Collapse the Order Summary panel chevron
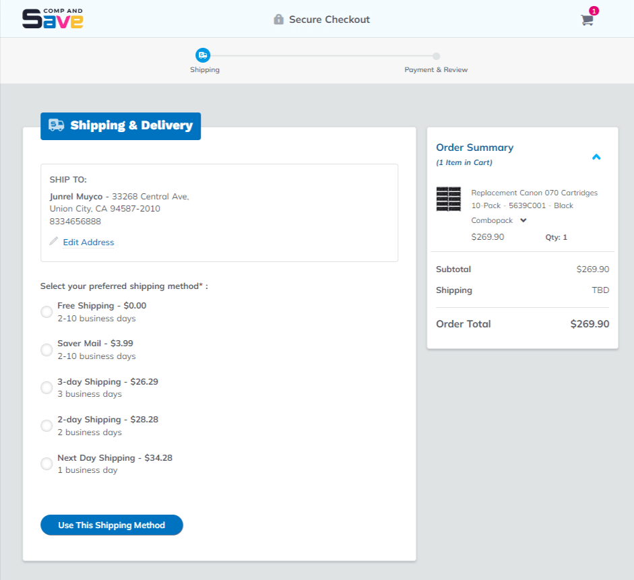The image size is (634, 580). (x=596, y=157)
